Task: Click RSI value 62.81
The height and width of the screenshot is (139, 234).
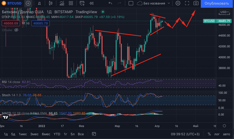Action: 26,82
